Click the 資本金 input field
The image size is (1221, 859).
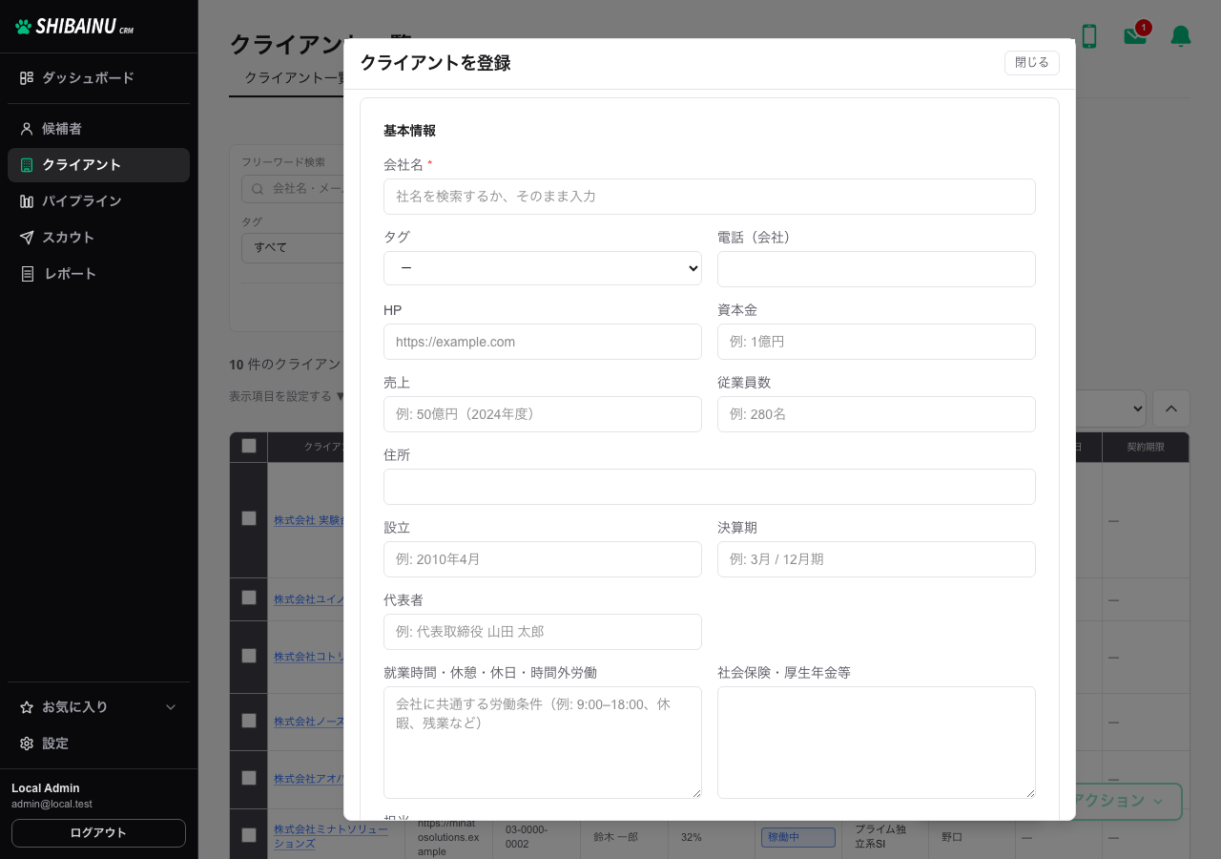pos(877,342)
